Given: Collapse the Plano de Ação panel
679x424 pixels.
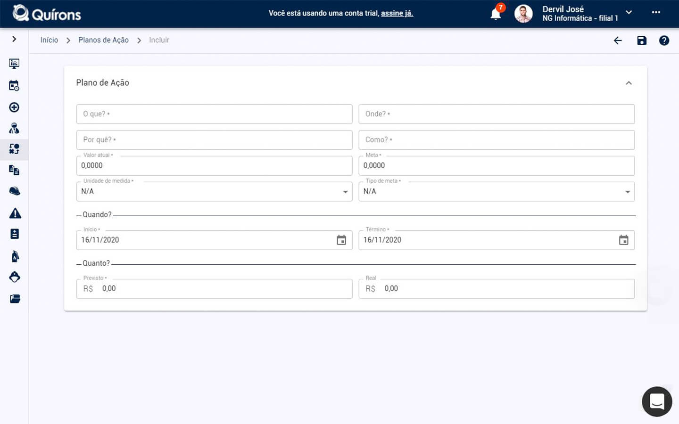Looking at the screenshot, I should click(629, 83).
